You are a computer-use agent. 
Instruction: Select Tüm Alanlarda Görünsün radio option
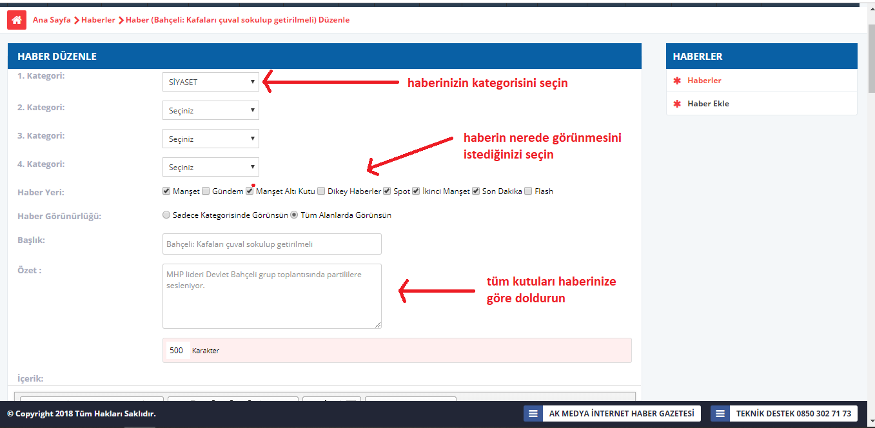[295, 215]
